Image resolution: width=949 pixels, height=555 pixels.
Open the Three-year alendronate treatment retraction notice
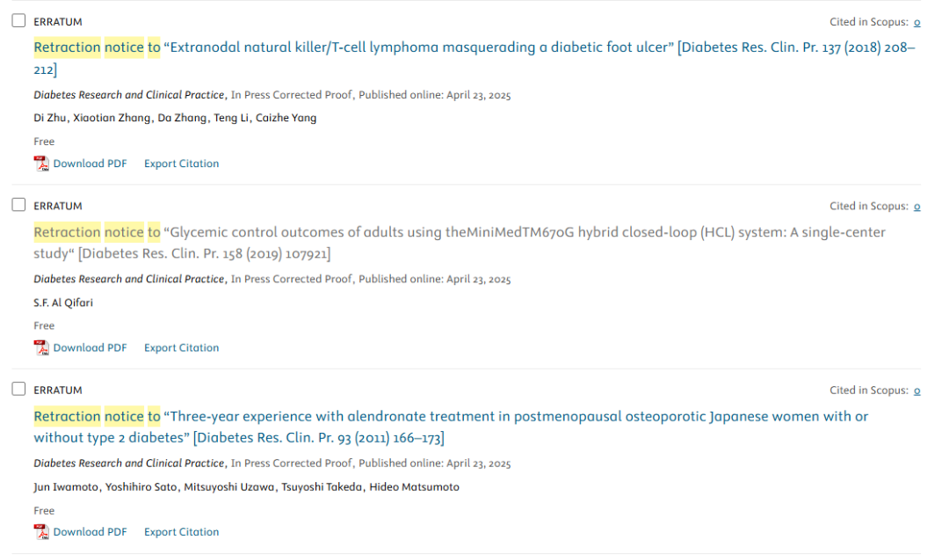451,427
